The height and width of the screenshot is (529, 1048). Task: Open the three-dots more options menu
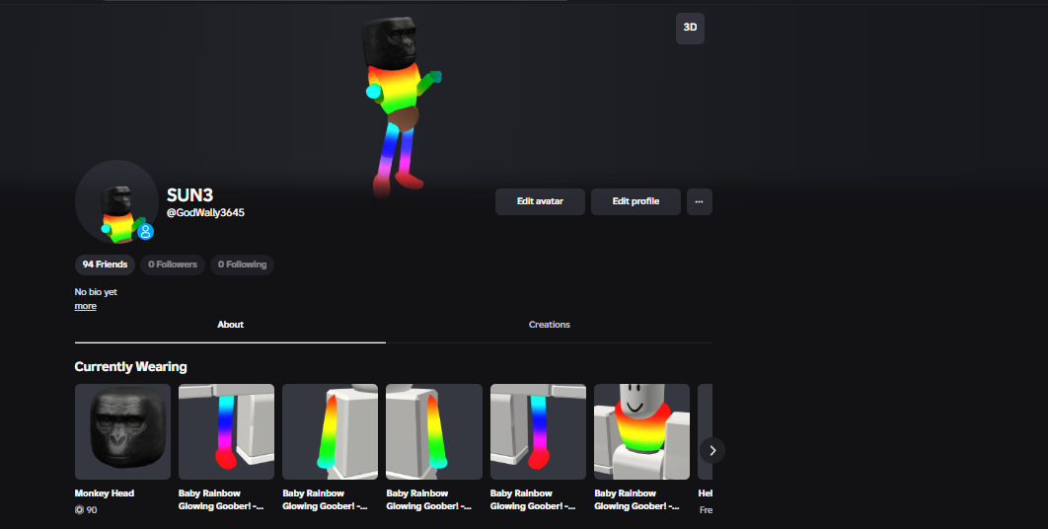[x=699, y=201]
